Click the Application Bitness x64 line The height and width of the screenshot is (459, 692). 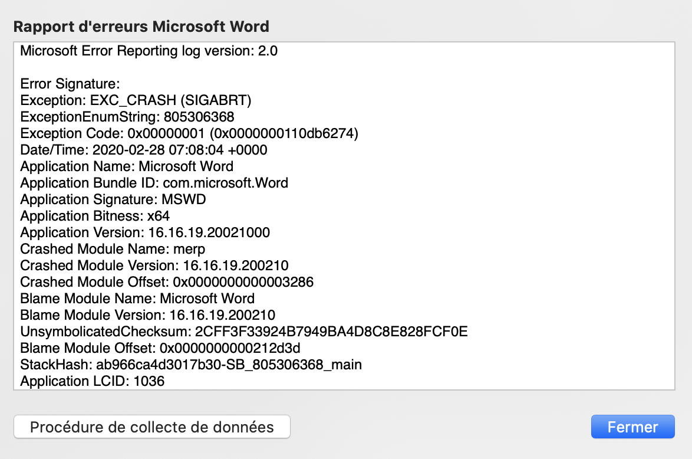(95, 216)
